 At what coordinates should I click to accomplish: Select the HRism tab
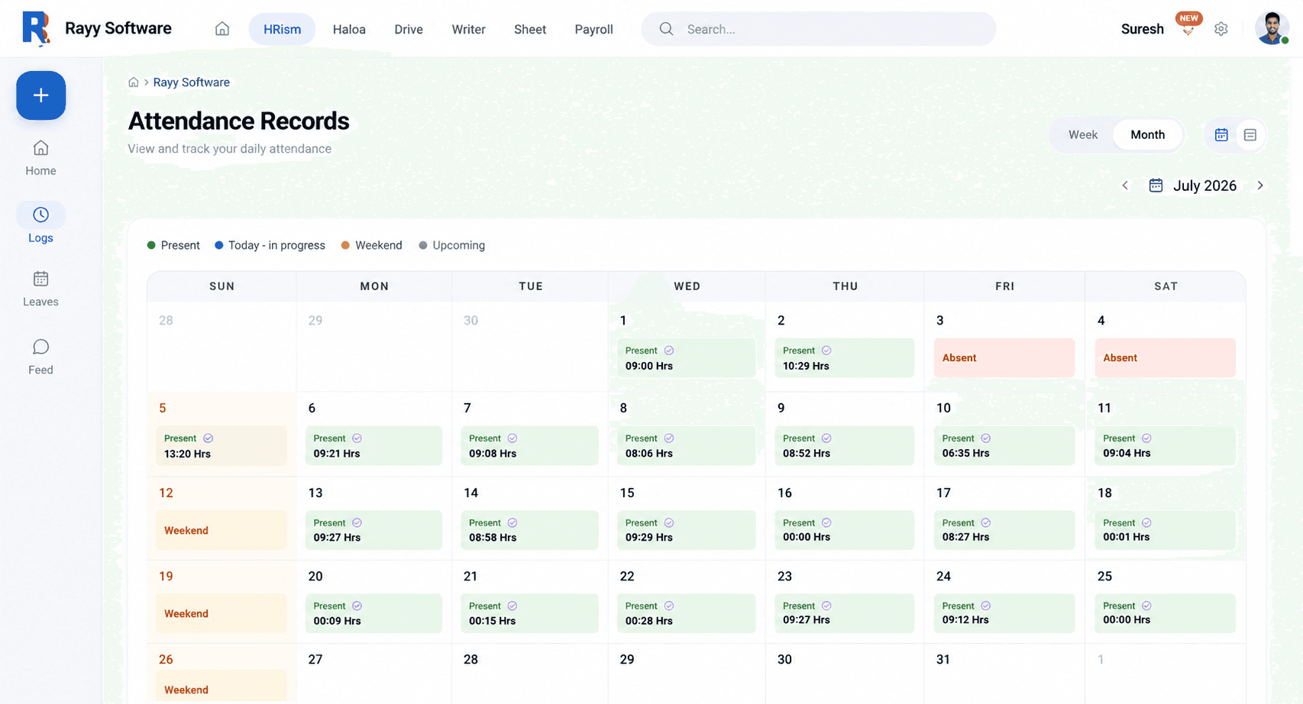pyautogui.click(x=282, y=29)
